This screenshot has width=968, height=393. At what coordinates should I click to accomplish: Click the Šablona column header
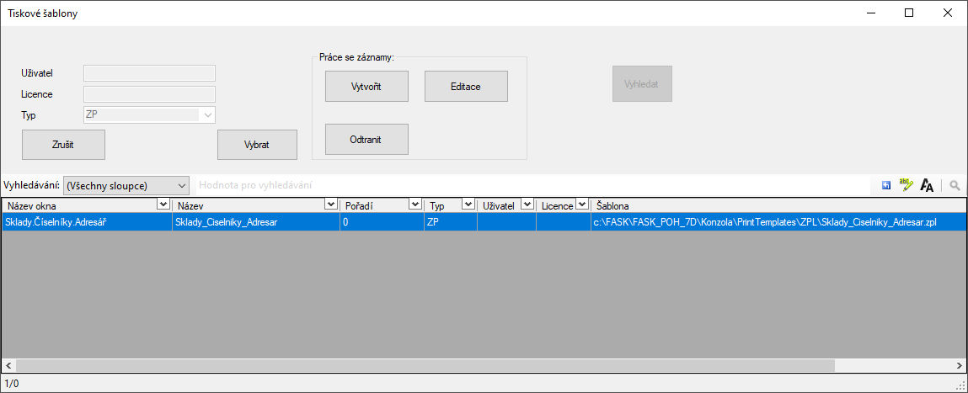coord(758,205)
